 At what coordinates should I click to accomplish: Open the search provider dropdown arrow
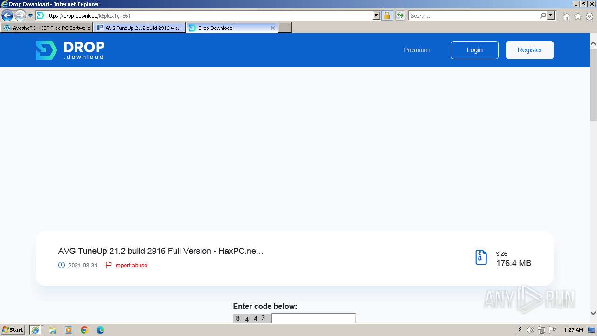click(551, 16)
